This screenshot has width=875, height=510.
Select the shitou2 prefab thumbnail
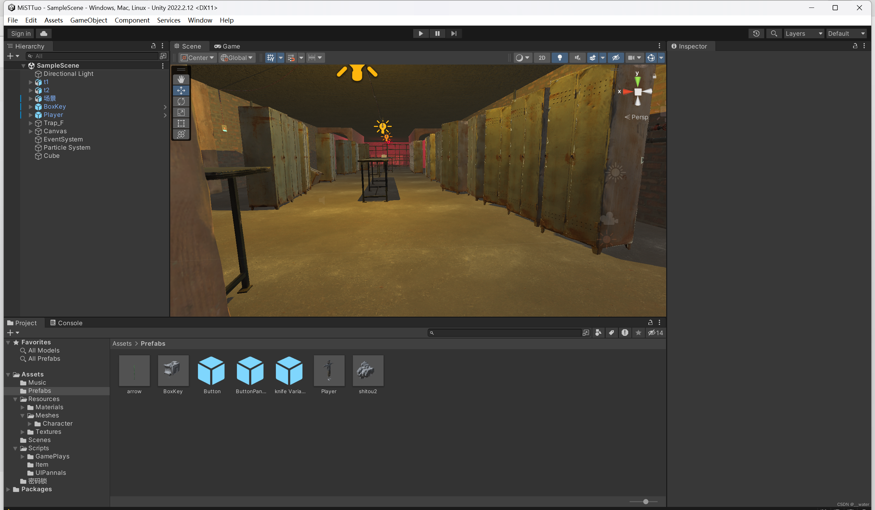[368, 371]
